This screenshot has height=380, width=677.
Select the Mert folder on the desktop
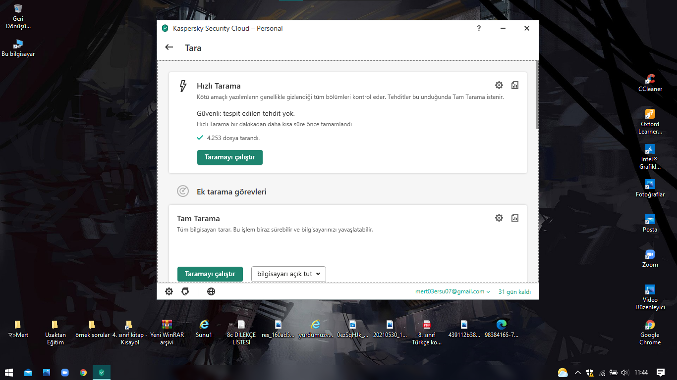coord(18,329)
